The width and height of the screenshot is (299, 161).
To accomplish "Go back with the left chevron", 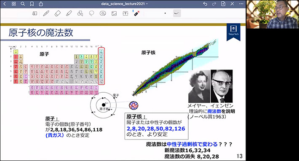I will [5, 4].
